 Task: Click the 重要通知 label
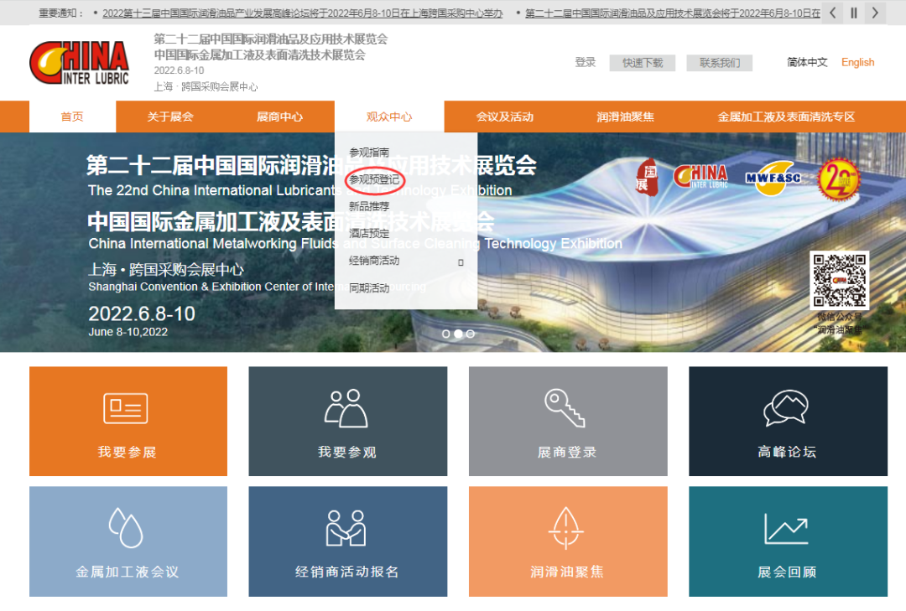point(61,13)
